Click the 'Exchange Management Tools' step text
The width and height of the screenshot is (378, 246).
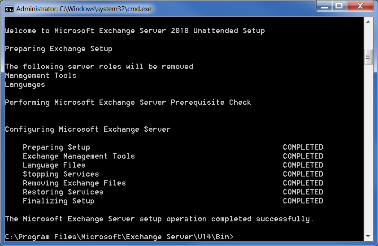79,156
